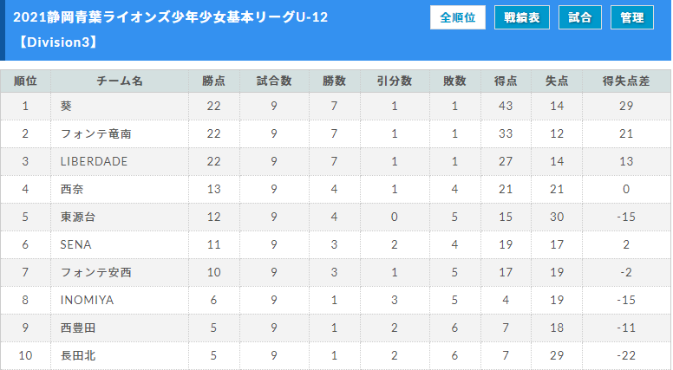
Task: Select team 東源台
Action: 78,217
